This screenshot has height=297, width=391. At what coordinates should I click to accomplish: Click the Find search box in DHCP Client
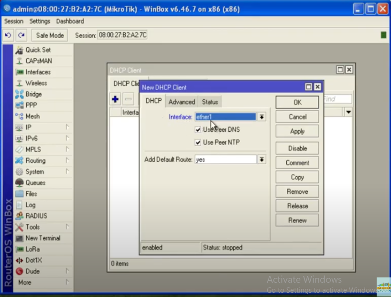click(x=337, y=99)
